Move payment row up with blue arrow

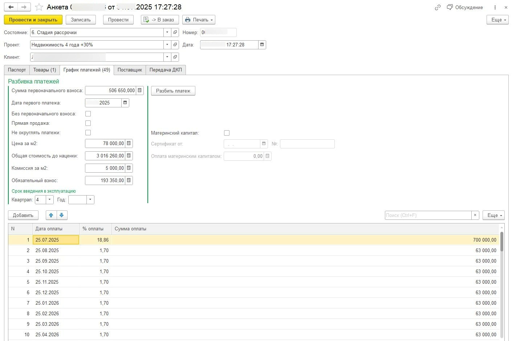tap(51, 215)
